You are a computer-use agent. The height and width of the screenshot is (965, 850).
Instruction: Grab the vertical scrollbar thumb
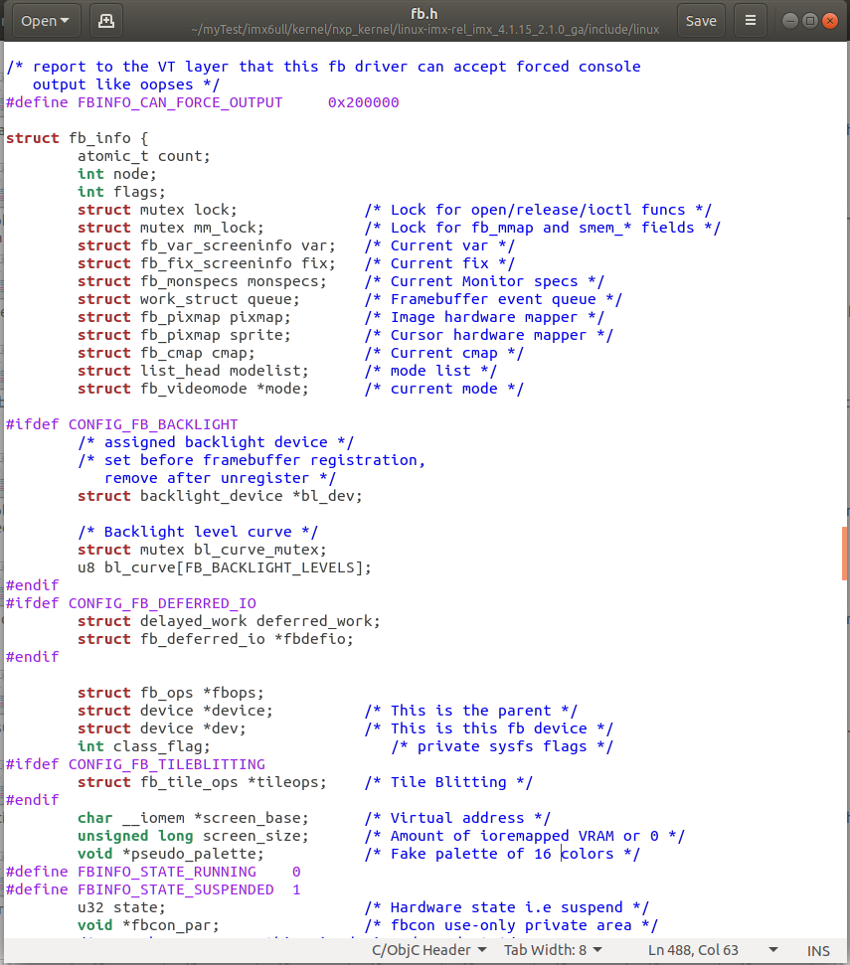844,554
